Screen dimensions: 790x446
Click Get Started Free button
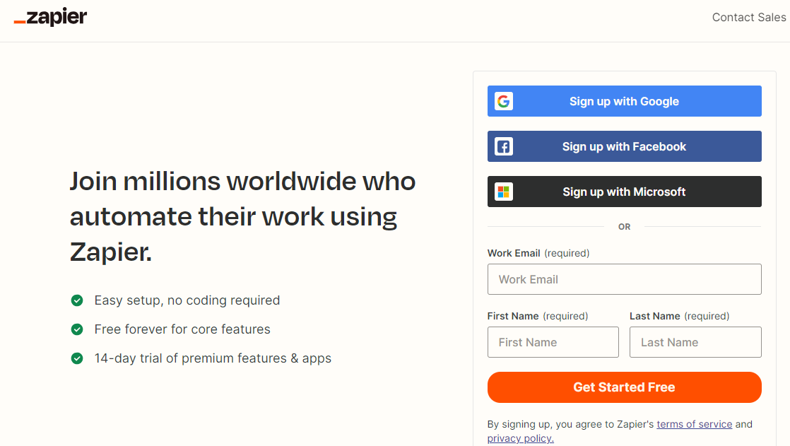[x=624, y=387]
